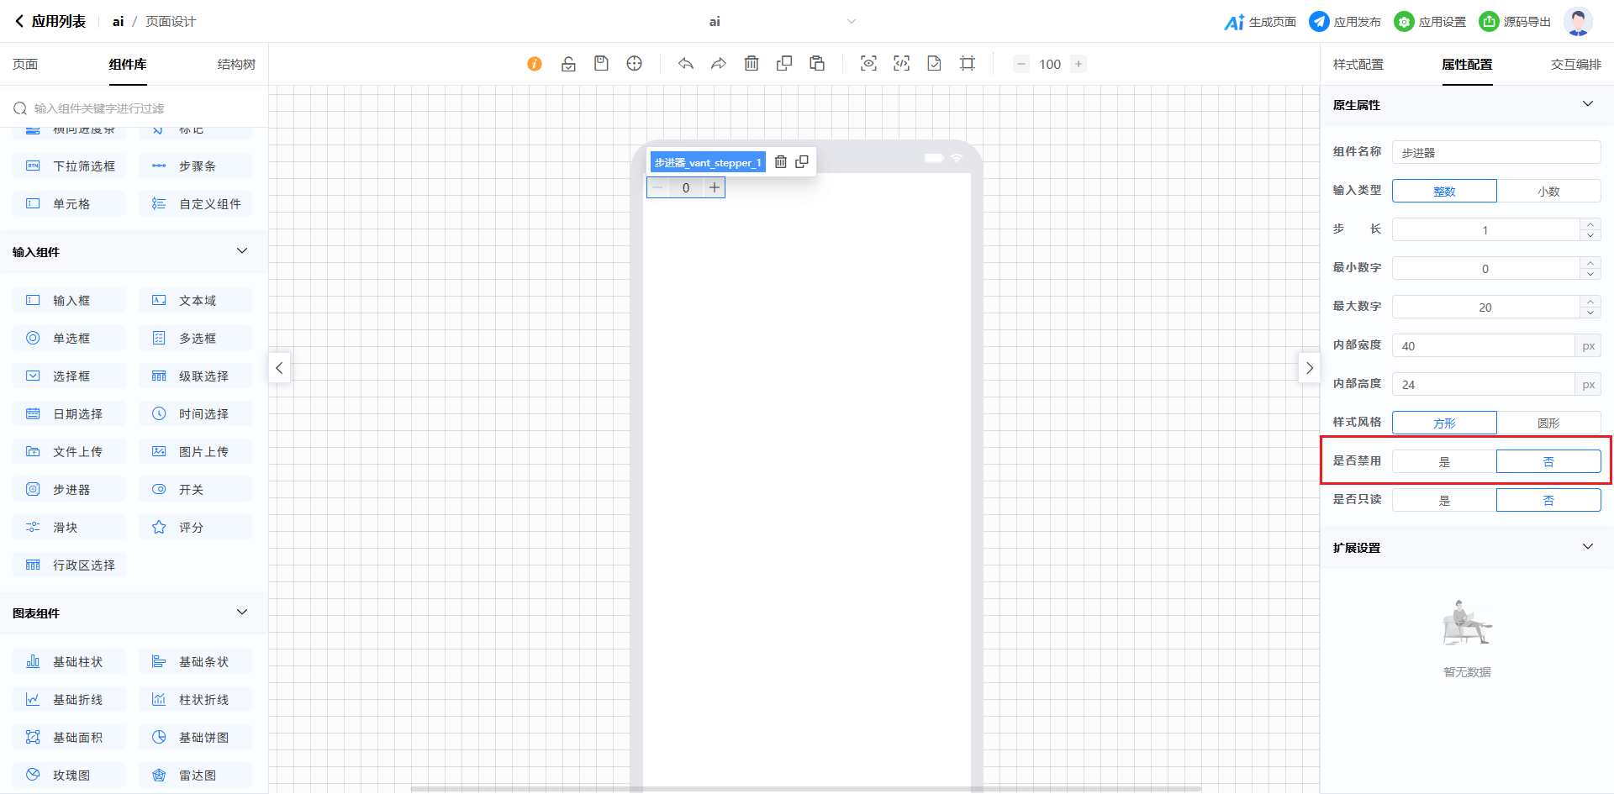Set 是否禁用 to 是
The width and height of the screenshot is (1614, 794).
point(1444,462)
